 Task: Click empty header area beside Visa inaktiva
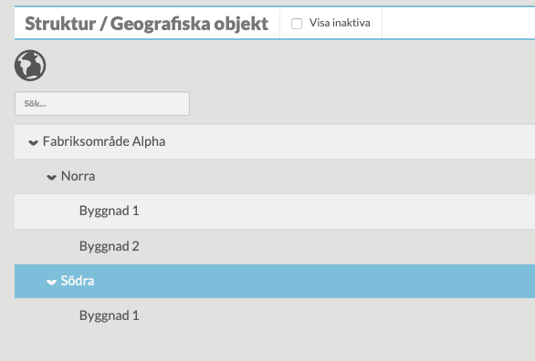click(x=458, y=23)
